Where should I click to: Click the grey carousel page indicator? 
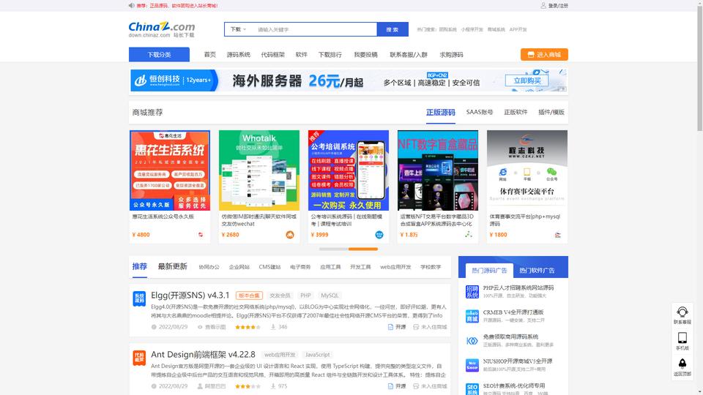(x=334, y=249)
